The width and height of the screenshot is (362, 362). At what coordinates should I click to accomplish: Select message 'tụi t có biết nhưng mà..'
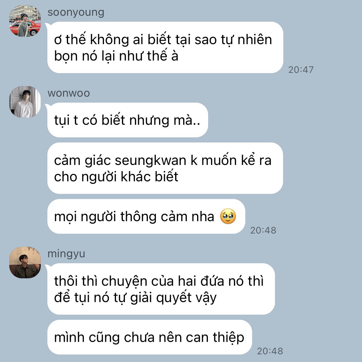[x=127, y=120]
